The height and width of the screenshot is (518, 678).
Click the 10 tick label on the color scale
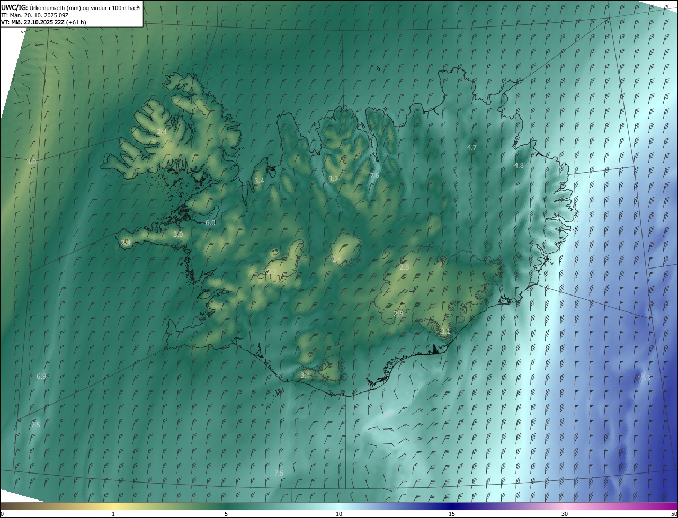[x=339, y=514]
